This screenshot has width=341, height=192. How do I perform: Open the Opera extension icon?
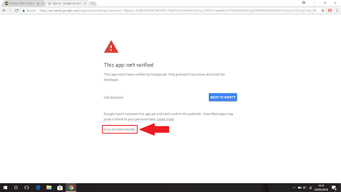point(330,11)
